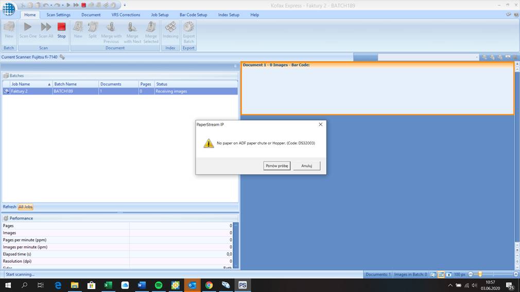Click the Indexing icon in Index group
This screenshot has height=292, width=520.
pyautogui.click(x=170, y=27)
